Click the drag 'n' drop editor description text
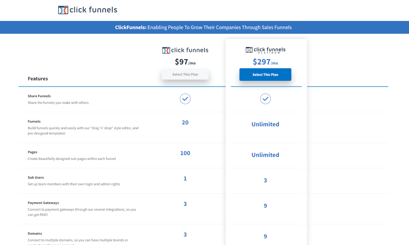409x245 pixels. tap(83, 131)
